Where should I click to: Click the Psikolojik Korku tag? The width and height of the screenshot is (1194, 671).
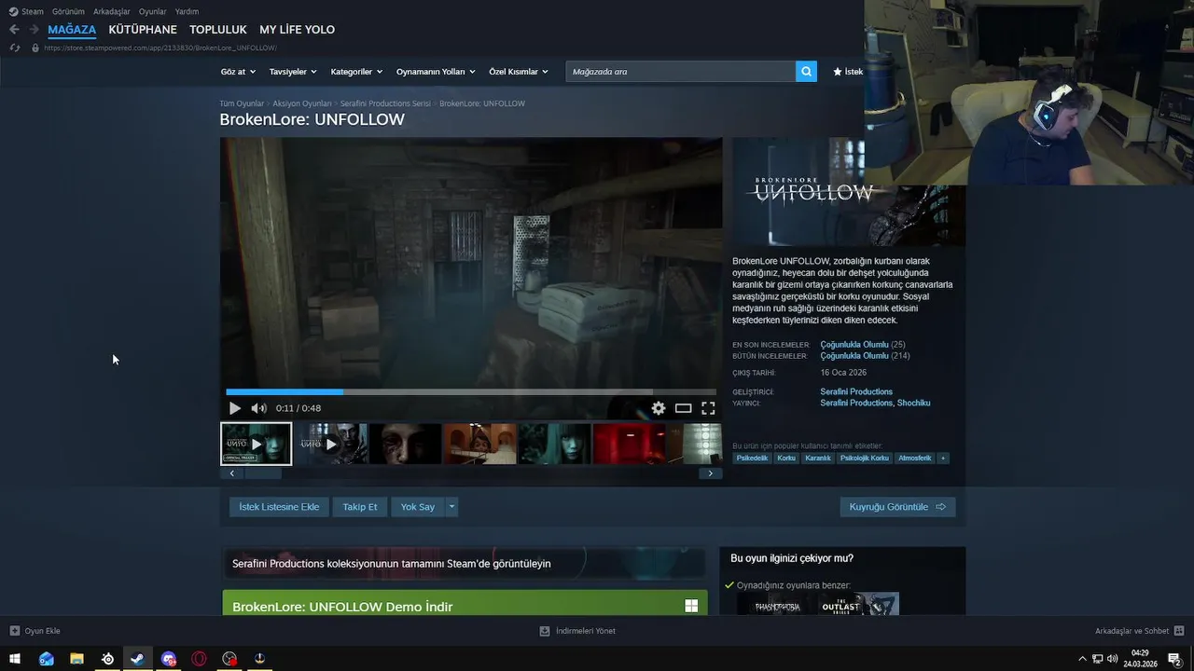click(x=865, y=459)
